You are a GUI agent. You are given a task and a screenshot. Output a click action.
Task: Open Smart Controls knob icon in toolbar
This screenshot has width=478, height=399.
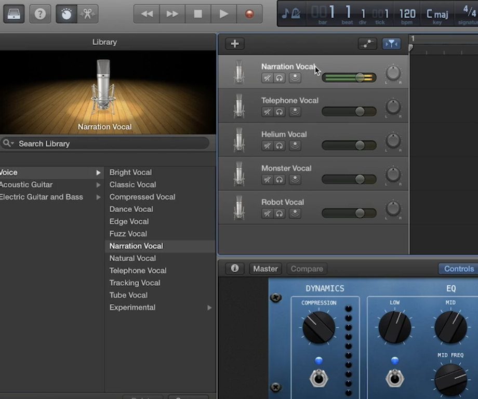click(x=67, y=14)
